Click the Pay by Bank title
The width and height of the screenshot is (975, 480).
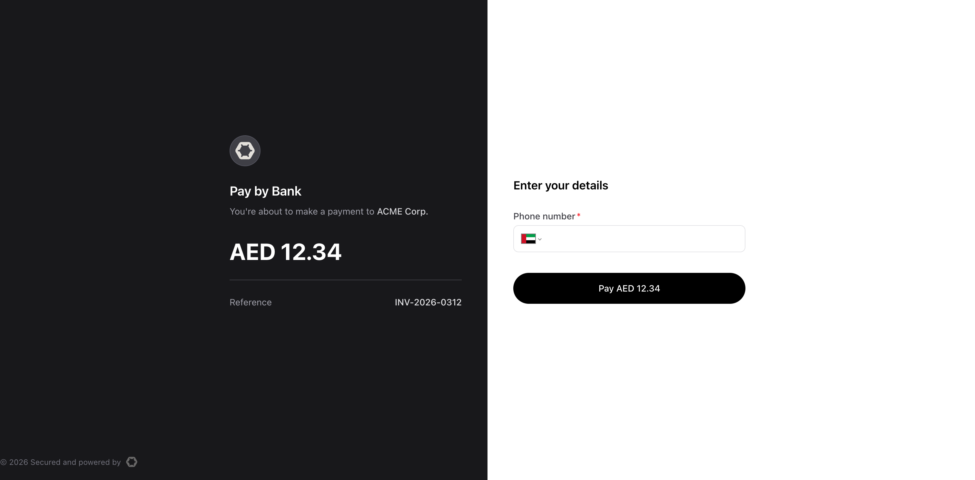tap(265, 191)
